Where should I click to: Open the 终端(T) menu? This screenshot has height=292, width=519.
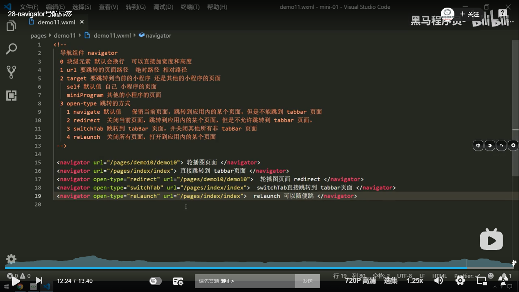point(190,7)
